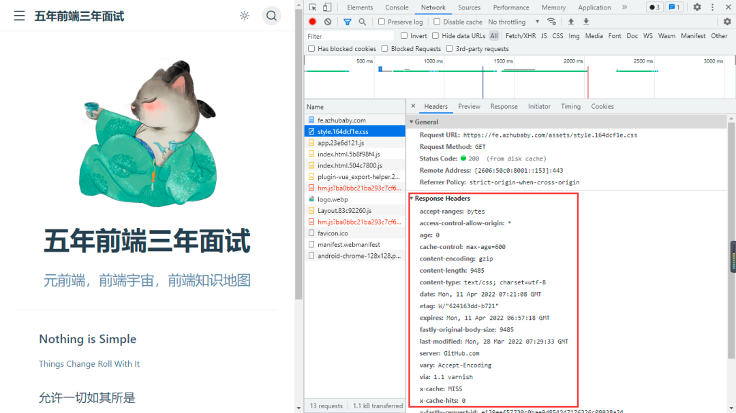Open the Response tab of request

click(504, 106)
